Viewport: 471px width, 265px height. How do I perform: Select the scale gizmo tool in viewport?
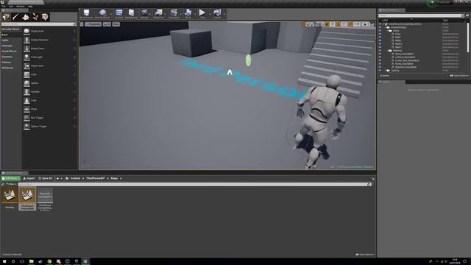tap(313, 24)
